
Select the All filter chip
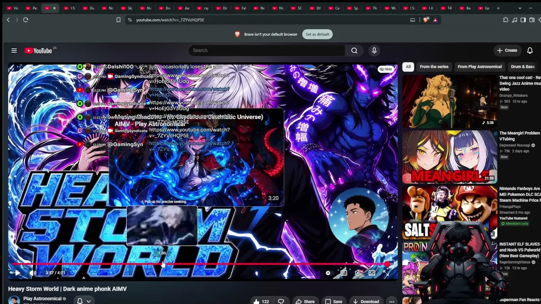(408, 67)
